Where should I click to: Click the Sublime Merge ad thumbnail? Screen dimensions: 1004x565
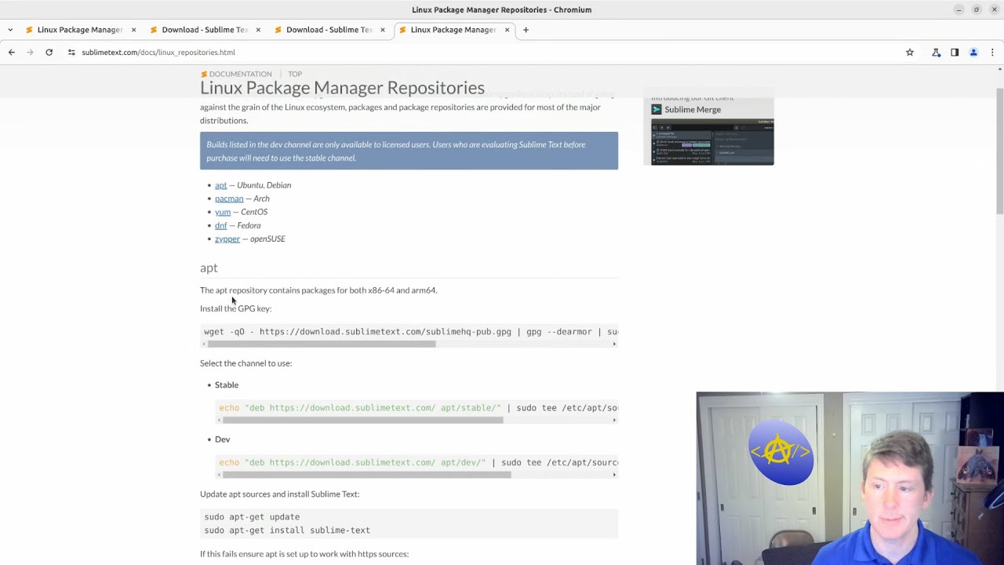[x=712, y=141]
